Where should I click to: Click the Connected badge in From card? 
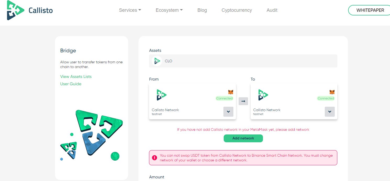pyautogui.click(x=224, y=98)
